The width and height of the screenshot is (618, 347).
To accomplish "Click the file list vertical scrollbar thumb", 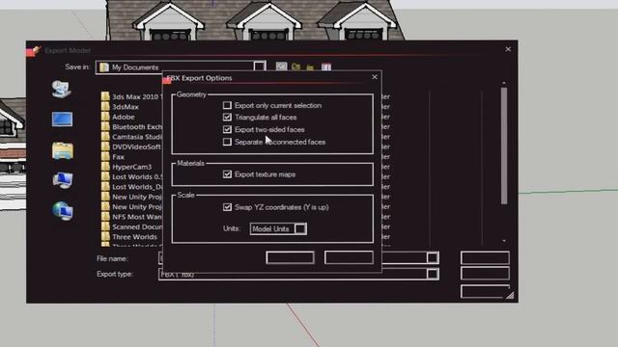I will 504,146.
